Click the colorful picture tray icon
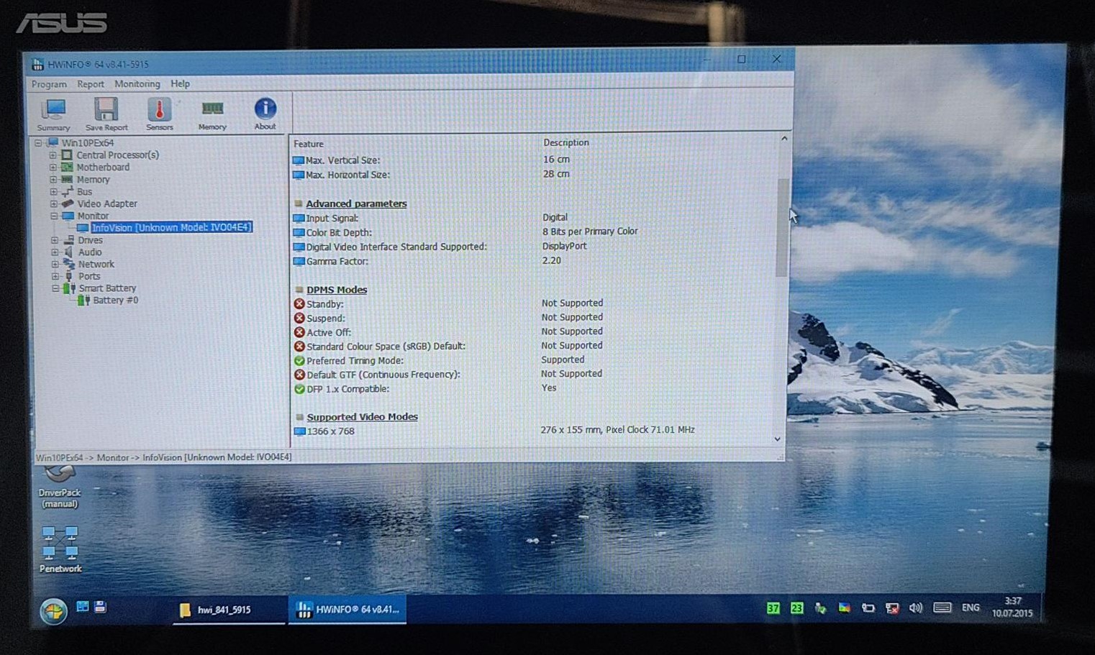 click(844, 608)
